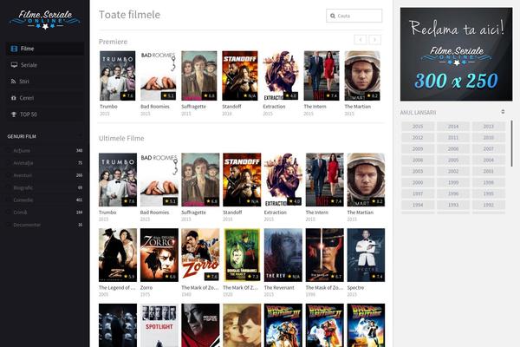Open The Mask of Zorro poster
Screen dimensions: 520x347
click(x=325, y=255)
